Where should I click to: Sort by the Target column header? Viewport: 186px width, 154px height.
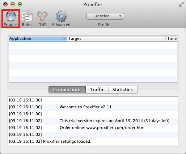pos(116,38)
